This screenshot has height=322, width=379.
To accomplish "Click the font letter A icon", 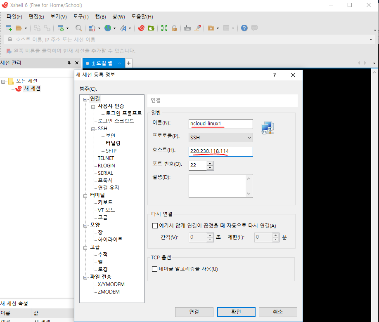I will pos(123,28).
